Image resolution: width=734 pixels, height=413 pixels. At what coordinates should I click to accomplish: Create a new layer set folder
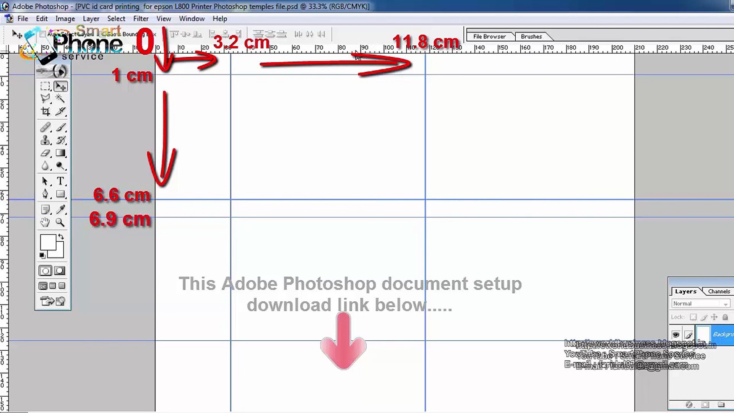[x=721, y=405]
